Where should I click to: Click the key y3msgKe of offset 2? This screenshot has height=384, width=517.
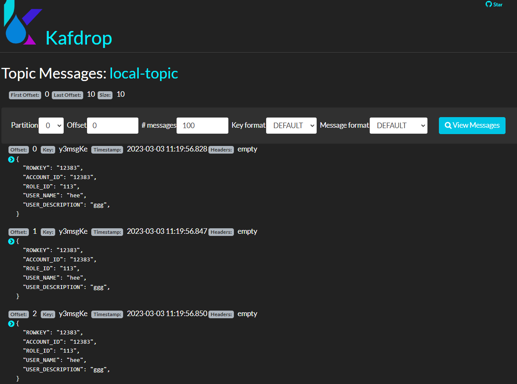click(x=73, y=314)
